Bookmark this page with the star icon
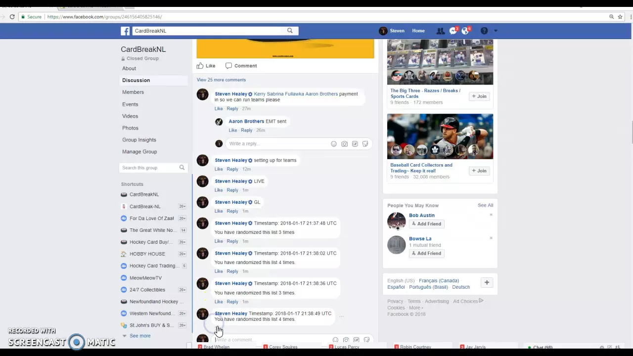 tap(620, 17)
